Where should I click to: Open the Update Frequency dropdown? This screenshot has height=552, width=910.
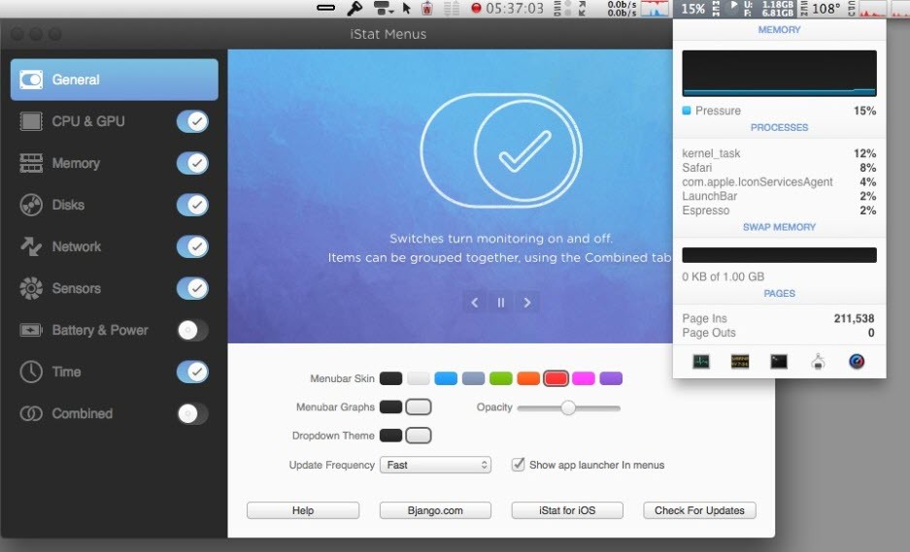coord(435,465)
